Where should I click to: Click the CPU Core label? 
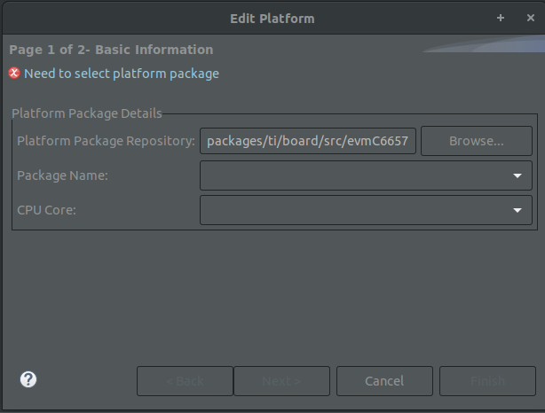click(x=49, y=210)
